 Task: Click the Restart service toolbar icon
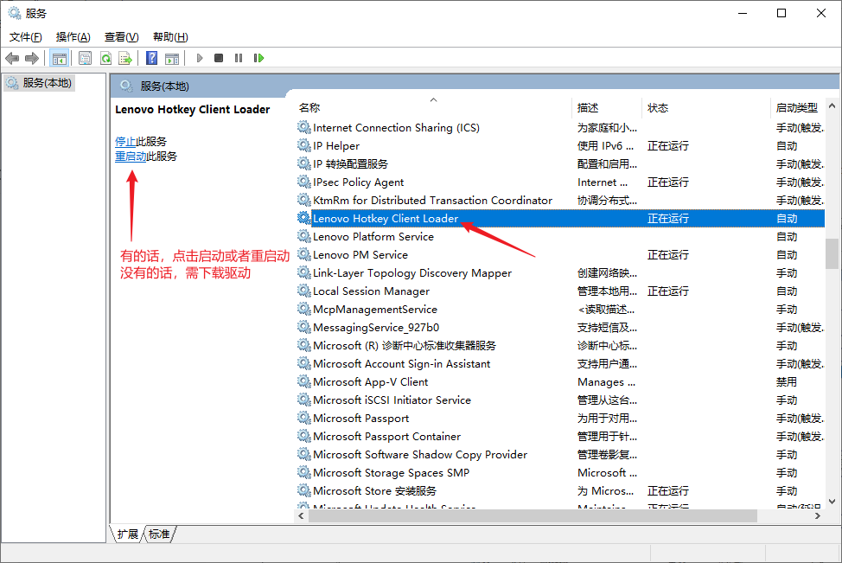click(258, 58)
